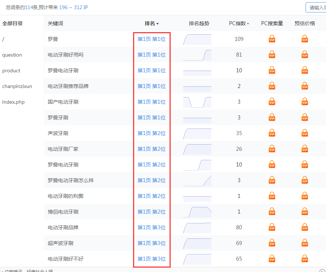This screenshot has width=326, height=272.
Task: Select the question directory
Action: (x=12, y=55)
